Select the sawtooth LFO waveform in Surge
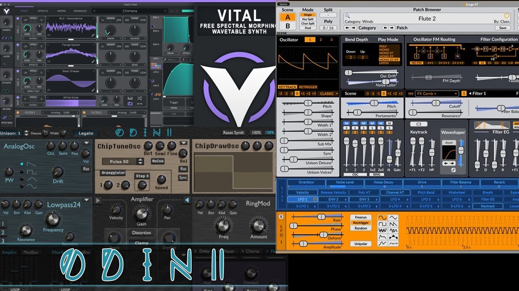Image resolution: width=519 pixels, height=291 pixels. pos(393,224)
